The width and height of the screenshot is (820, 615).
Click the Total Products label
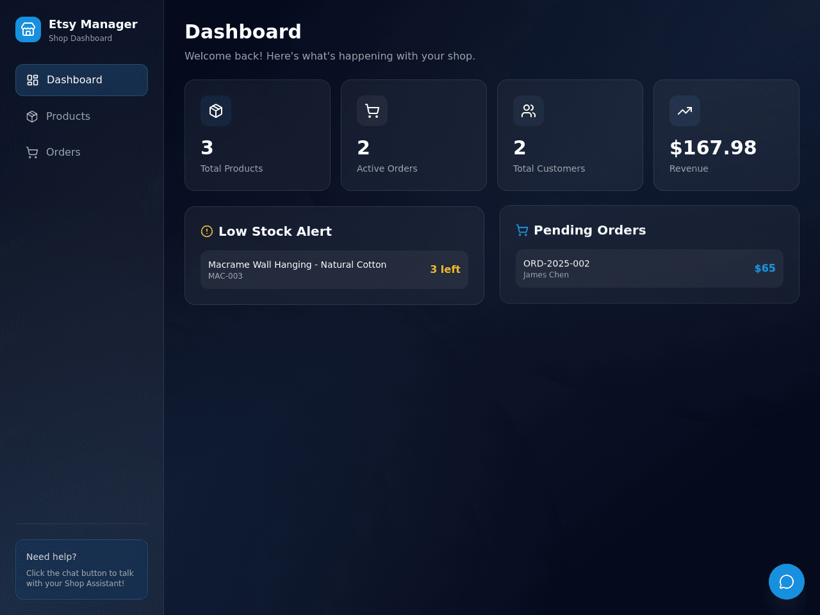coord(232,168)
